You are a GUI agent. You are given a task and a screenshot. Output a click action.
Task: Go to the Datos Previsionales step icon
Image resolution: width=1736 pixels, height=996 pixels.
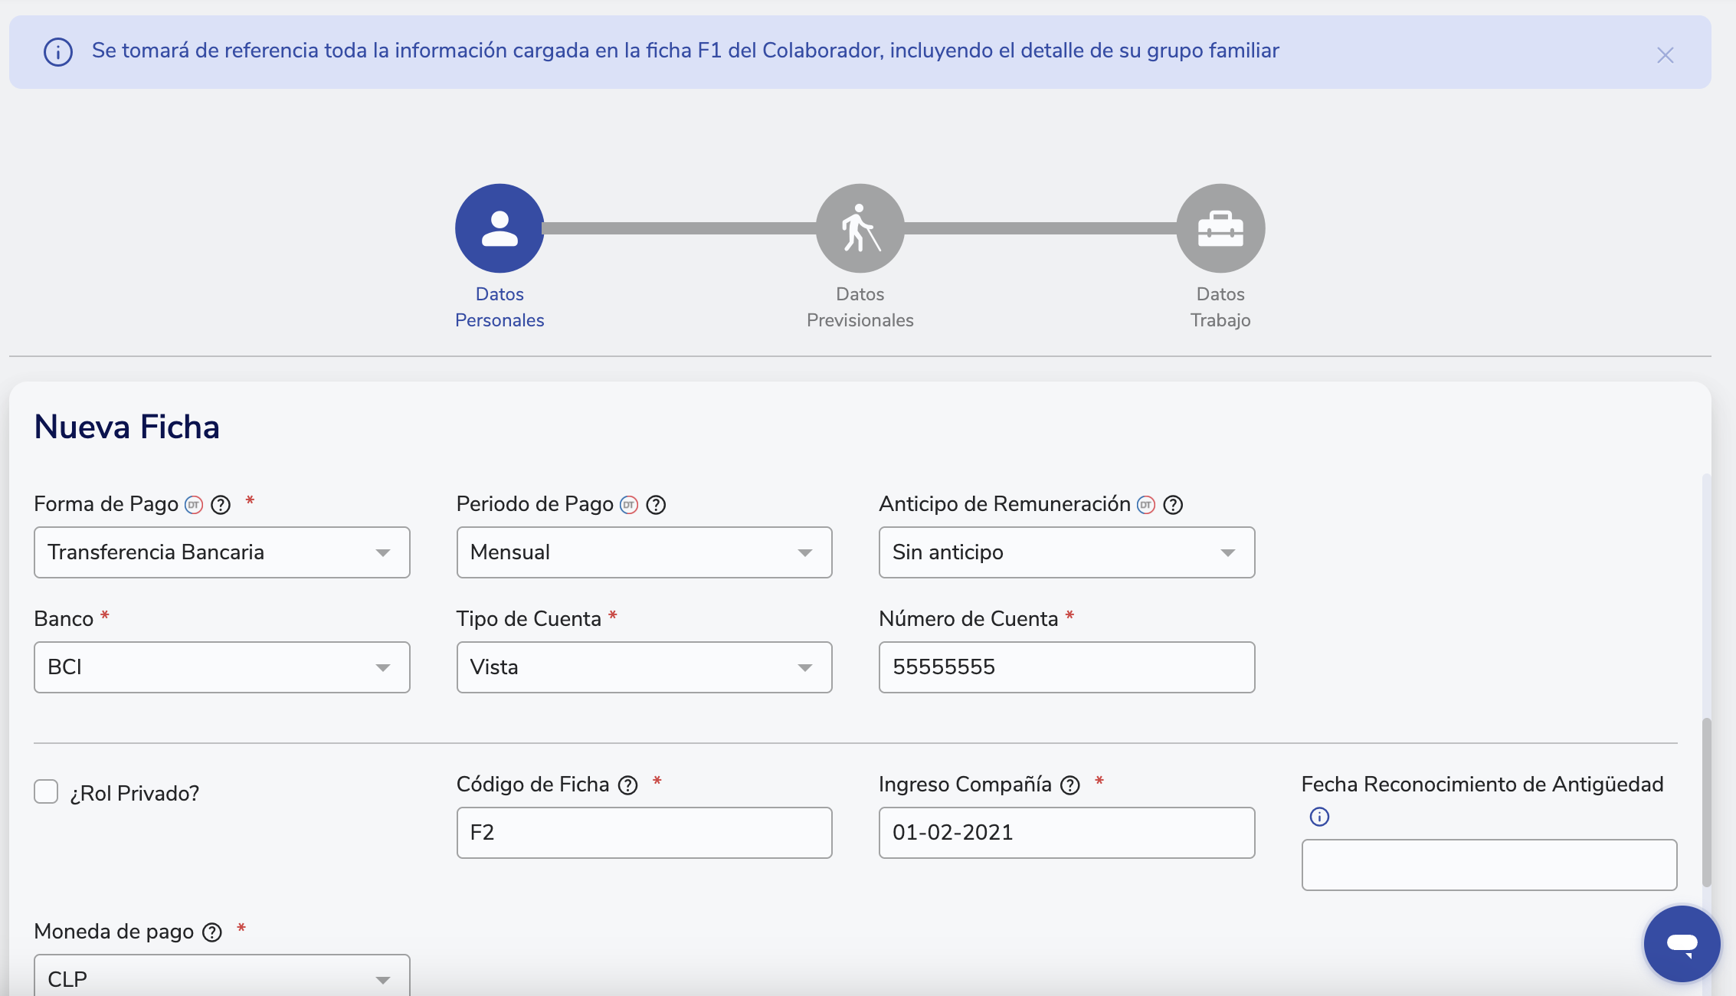click(860, 228)
